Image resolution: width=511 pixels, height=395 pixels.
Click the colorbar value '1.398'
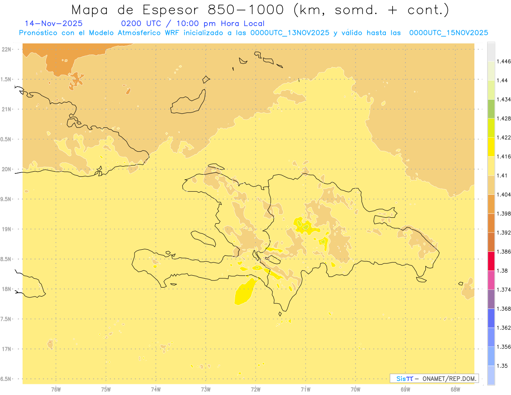coord(504,213)
